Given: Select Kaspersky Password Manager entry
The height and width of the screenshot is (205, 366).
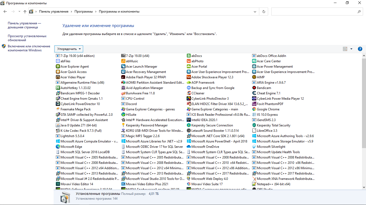Looking at the screenshot, I should [x=145, y=125].
